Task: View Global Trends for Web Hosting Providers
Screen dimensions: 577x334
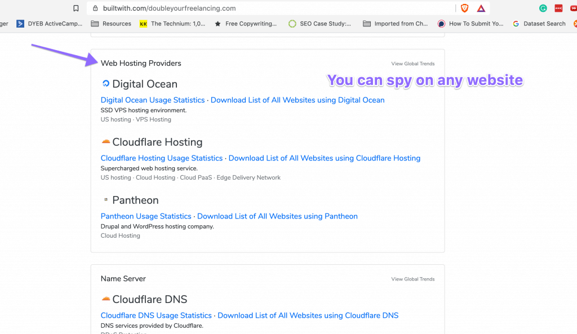Action: pyautogui.click(x=413, y=64)
